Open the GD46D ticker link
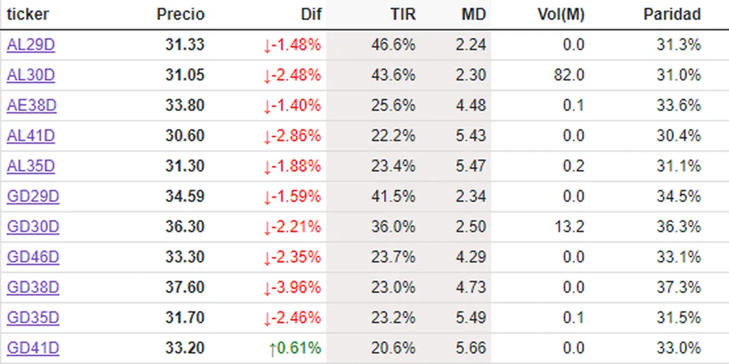 pos(33,257)
